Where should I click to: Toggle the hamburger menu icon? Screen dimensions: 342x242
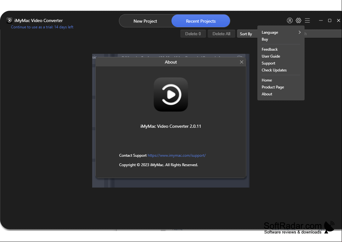(x=307, y=20)
